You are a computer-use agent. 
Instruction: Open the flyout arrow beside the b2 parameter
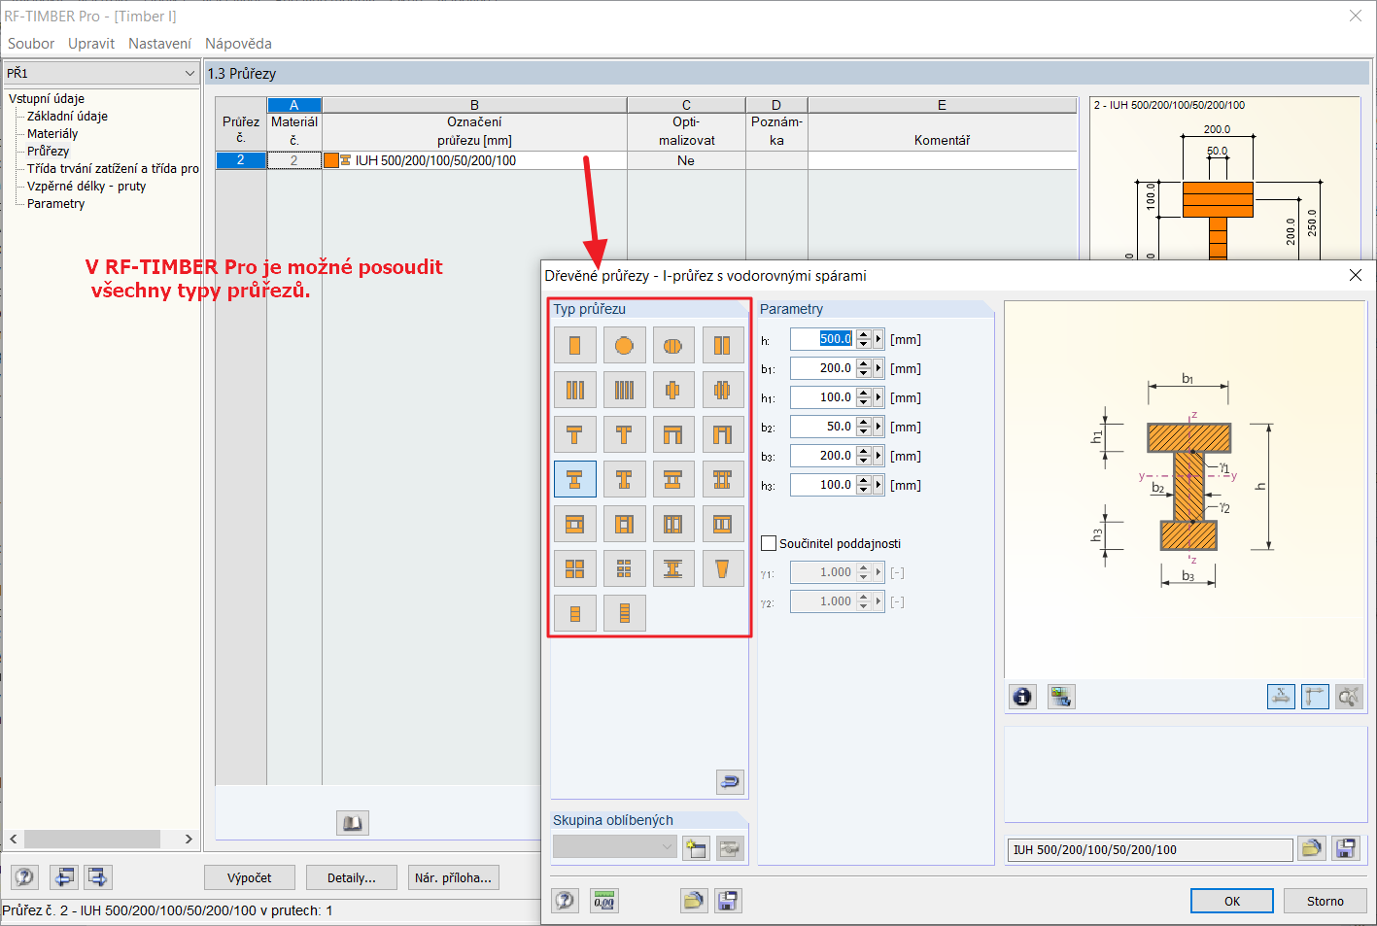[x=878, y=427]
